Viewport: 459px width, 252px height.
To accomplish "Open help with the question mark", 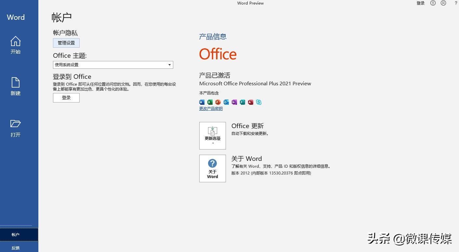I will [456, 3].
